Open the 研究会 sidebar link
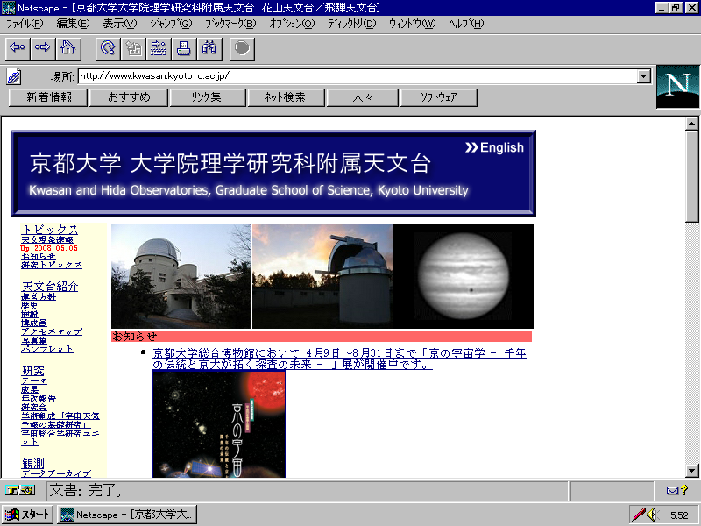This screenshot has height=526, width=701. pyautogui.click(x=34, y=407)
